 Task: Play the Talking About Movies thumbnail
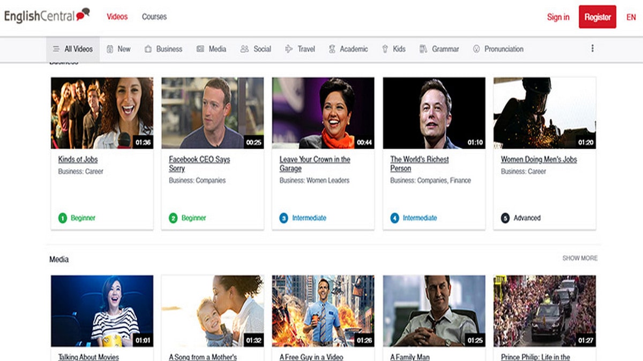click(x=102, y=311)
